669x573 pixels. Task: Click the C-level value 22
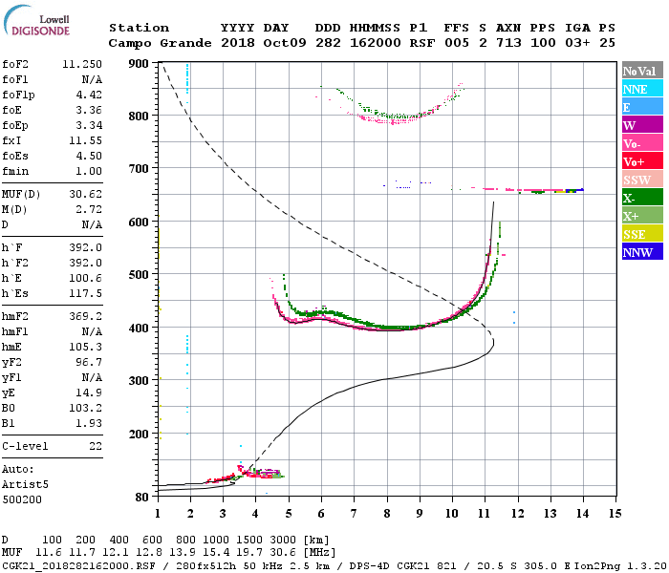coord(96,446)
